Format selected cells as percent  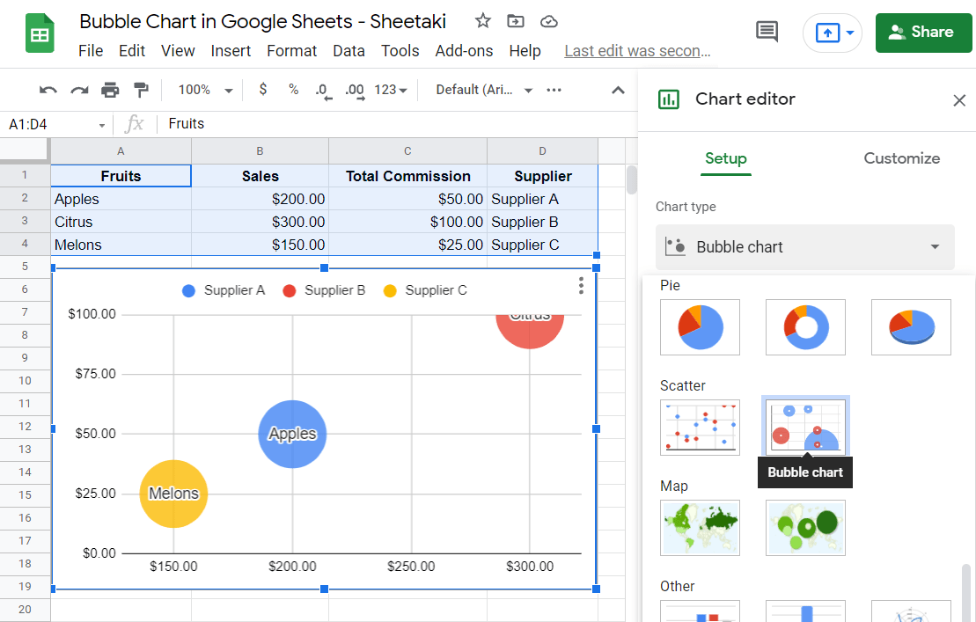click(x=293, y=90)
